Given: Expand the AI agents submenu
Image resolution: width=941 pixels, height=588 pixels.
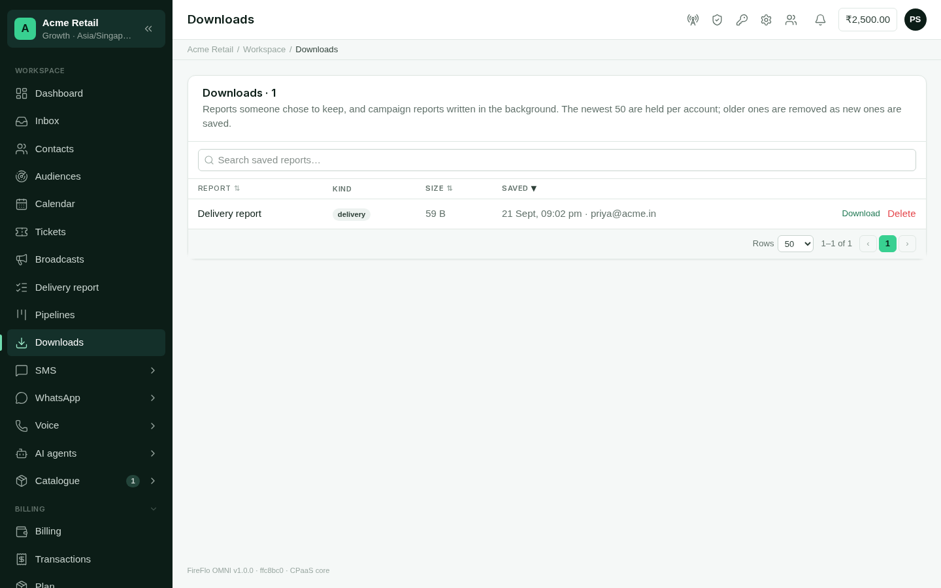Looking at the screenshot, I should pos(86,453).
